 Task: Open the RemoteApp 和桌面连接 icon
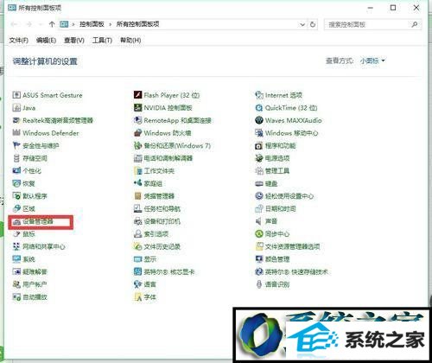click(137, 120)
